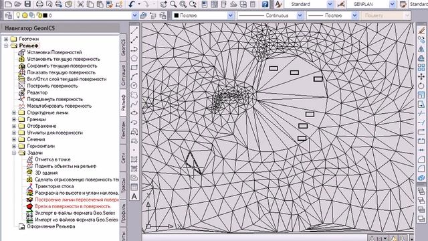Open the lineweight dropdown
Screen dimensions: 428x241
tap(354, 15)
